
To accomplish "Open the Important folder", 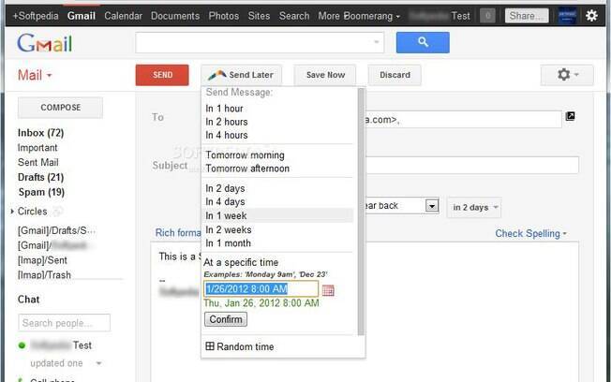I will 37,148.
